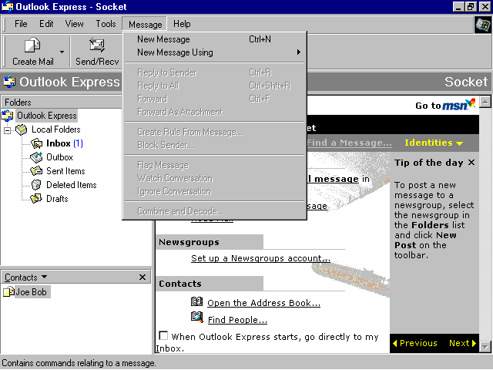Image resolution: width=493 pixels, height=370 pixels.
Task: Open the Help menu
Action: (182, 24)
